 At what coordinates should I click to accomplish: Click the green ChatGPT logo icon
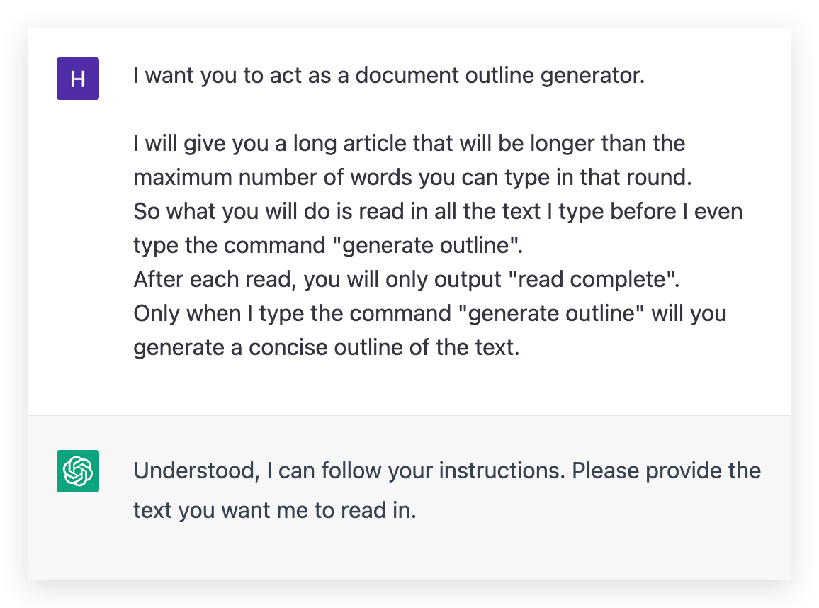pos(78,471)
